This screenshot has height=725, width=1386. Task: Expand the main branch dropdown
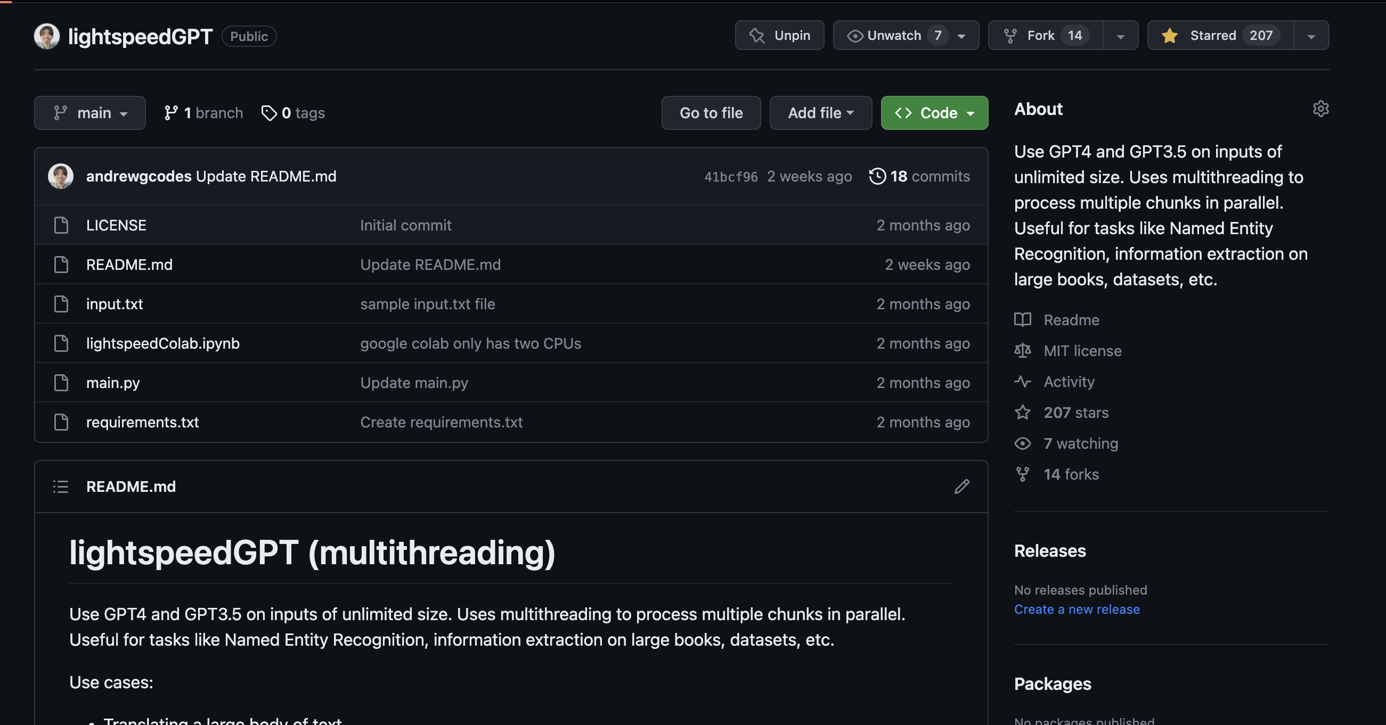(x=90, y=113)
